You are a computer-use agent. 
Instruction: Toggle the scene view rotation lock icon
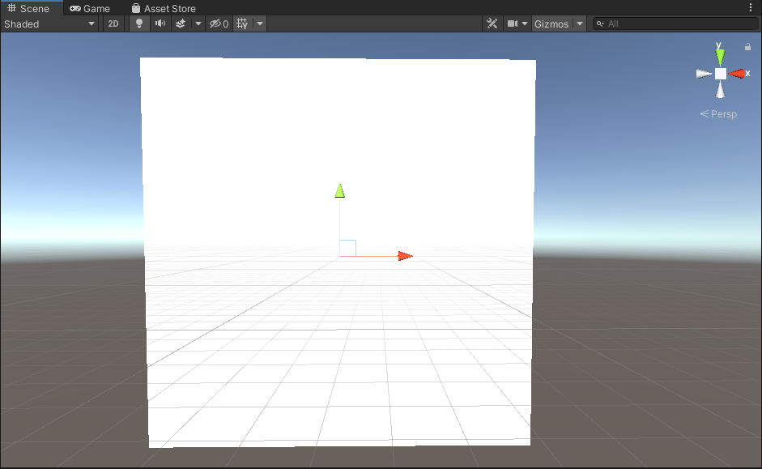click(747, 47)
